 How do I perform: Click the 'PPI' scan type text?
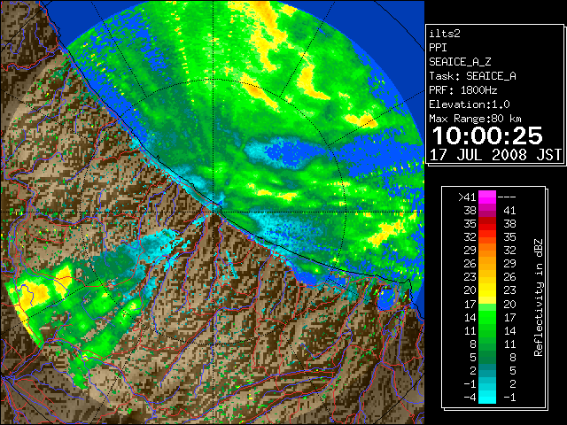(x=438, y=48)
